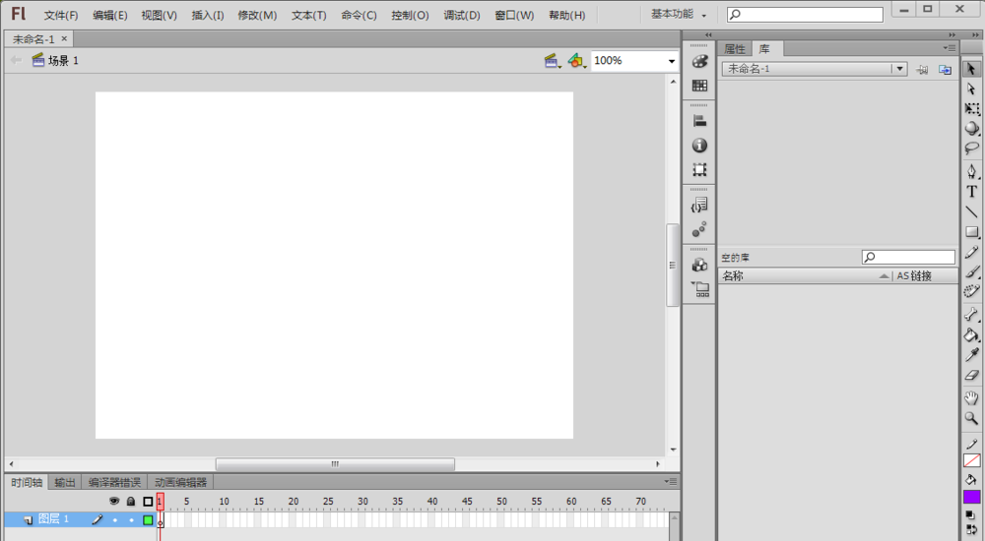
Task: Select the Pencil tool
Action: coord(971,252)
